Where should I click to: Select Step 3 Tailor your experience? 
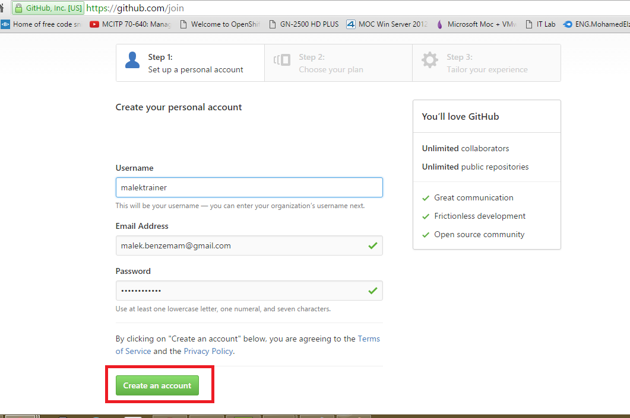coord(486,63)
